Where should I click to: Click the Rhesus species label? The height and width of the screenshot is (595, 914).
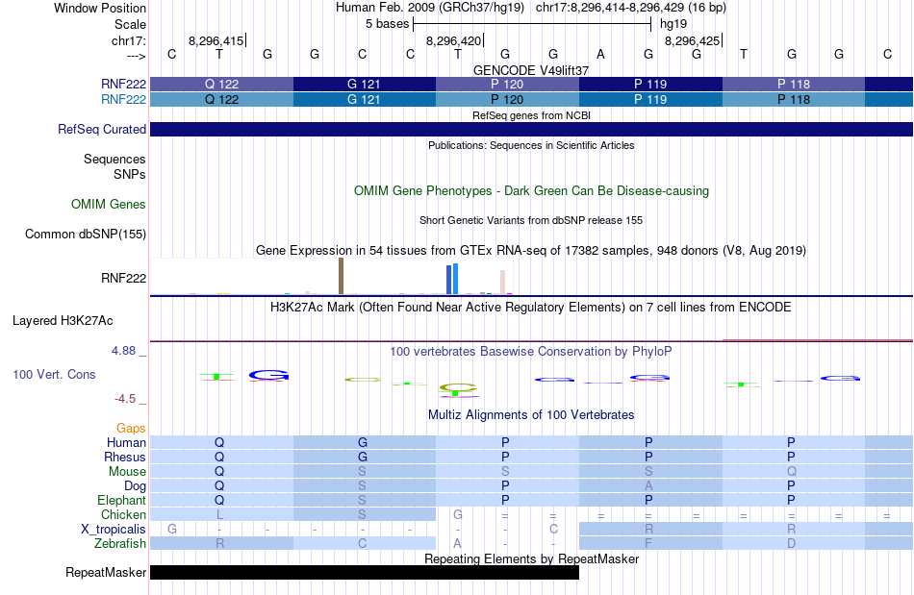coord(125,457)
